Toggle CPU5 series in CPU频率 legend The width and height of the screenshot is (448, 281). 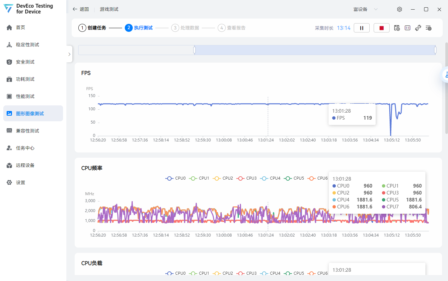[x=294, y=178]
